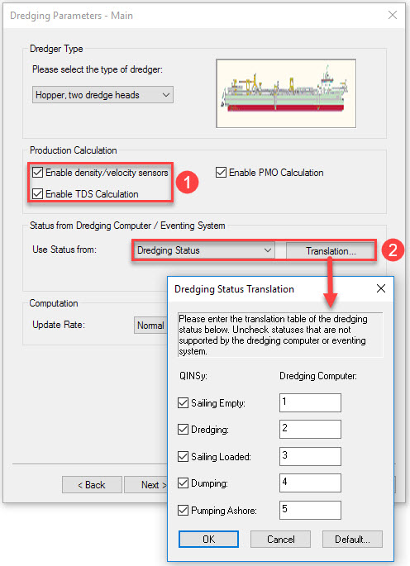Viewport: 410px width, 566px height.
Task: Close the Dredging Parameters Main window
Action: 393,15
